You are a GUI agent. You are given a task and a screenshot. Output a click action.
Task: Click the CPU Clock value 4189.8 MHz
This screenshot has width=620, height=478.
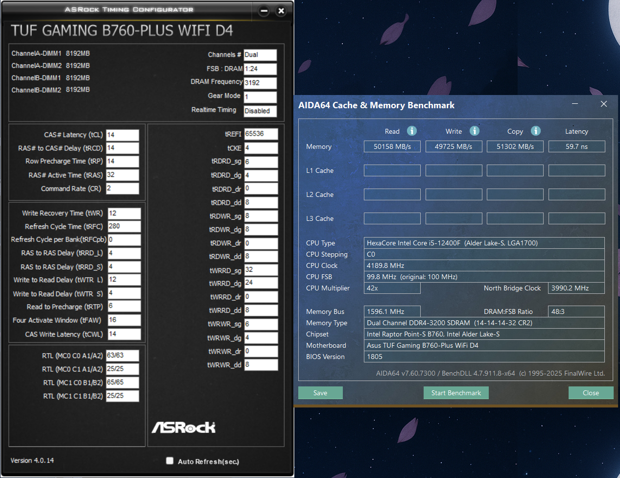coord(484,265)
